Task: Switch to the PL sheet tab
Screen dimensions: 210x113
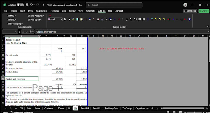Action: point(69,108)
